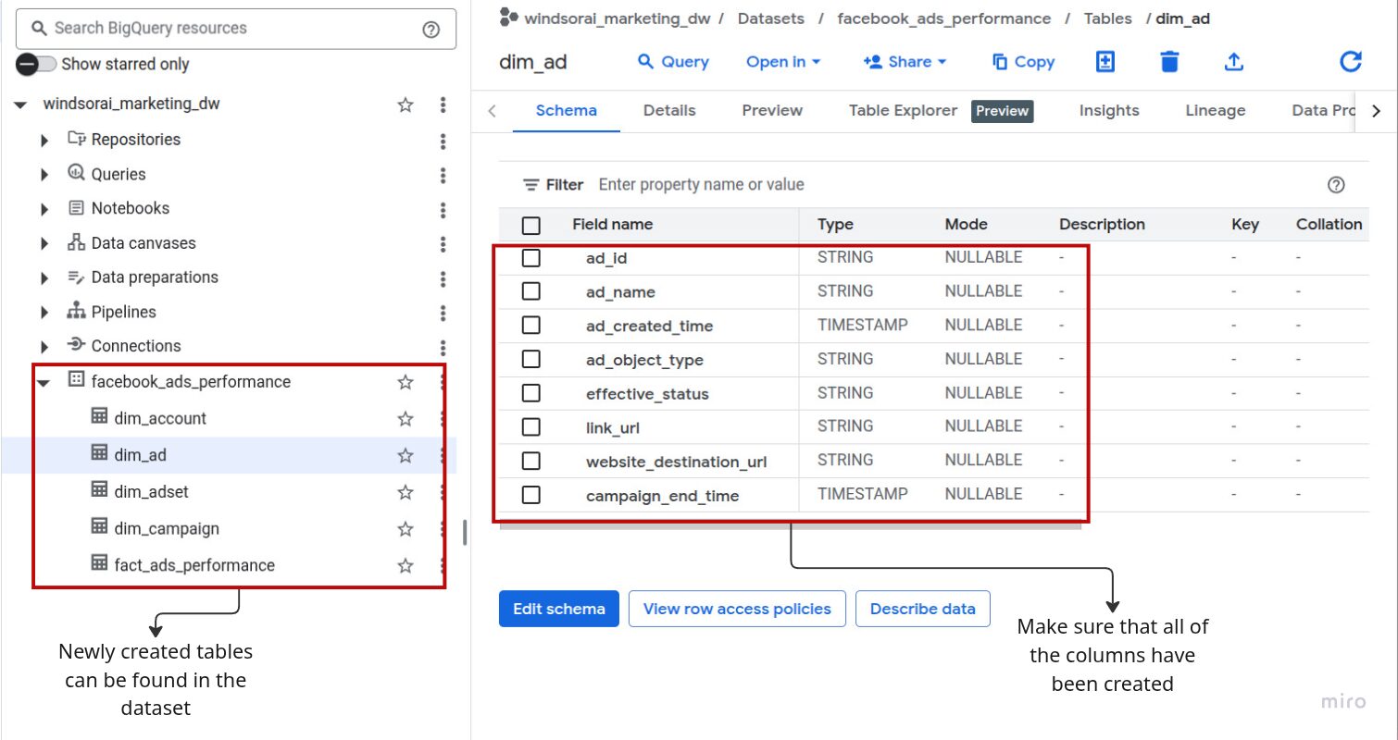Open the Data canvases three-dot menu

pos(443,244)
